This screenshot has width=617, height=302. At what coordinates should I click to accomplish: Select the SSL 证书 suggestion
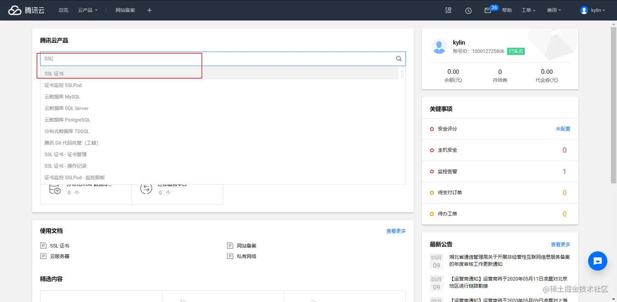[220, 74]
